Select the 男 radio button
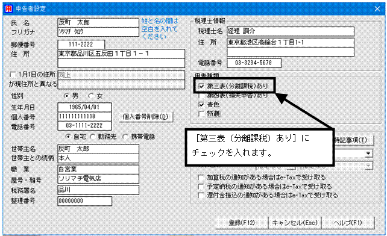Viewport: 387px width, 236px height. tap(66, 96)
